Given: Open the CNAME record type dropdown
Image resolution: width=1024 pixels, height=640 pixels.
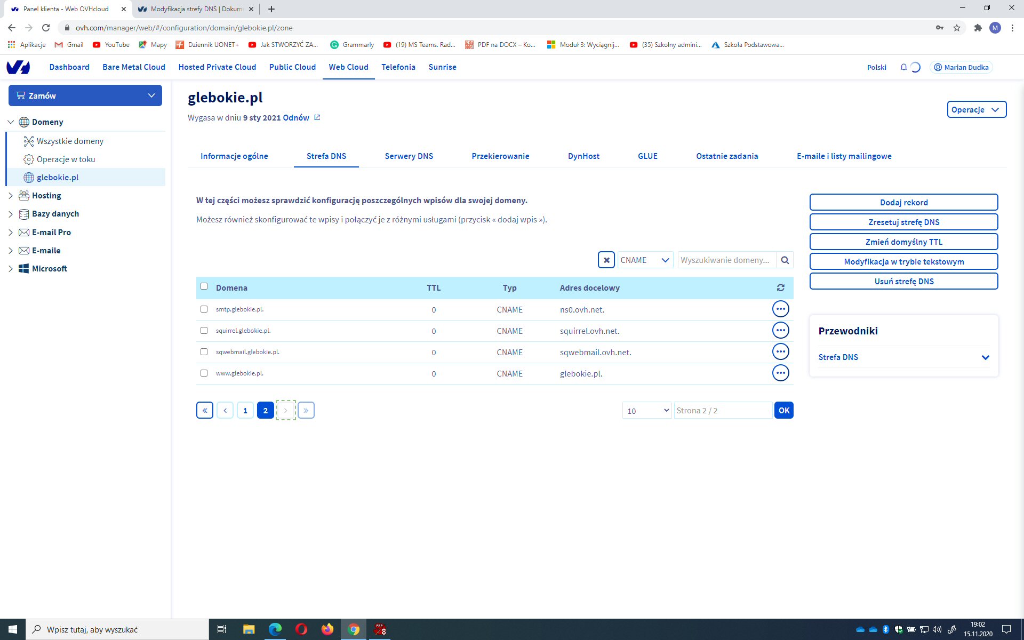Looking at the screenshot, I should (645, 260).
